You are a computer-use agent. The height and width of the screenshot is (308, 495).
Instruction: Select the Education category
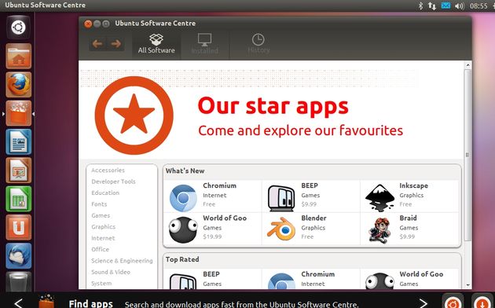(105, 192)
